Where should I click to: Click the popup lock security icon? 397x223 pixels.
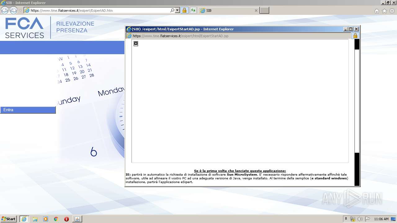click(355, 36)
